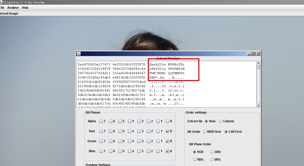Screen dimensions: 304x166
Task: Click hex text 5a6d78685a337473
Action: pos(94,64)
